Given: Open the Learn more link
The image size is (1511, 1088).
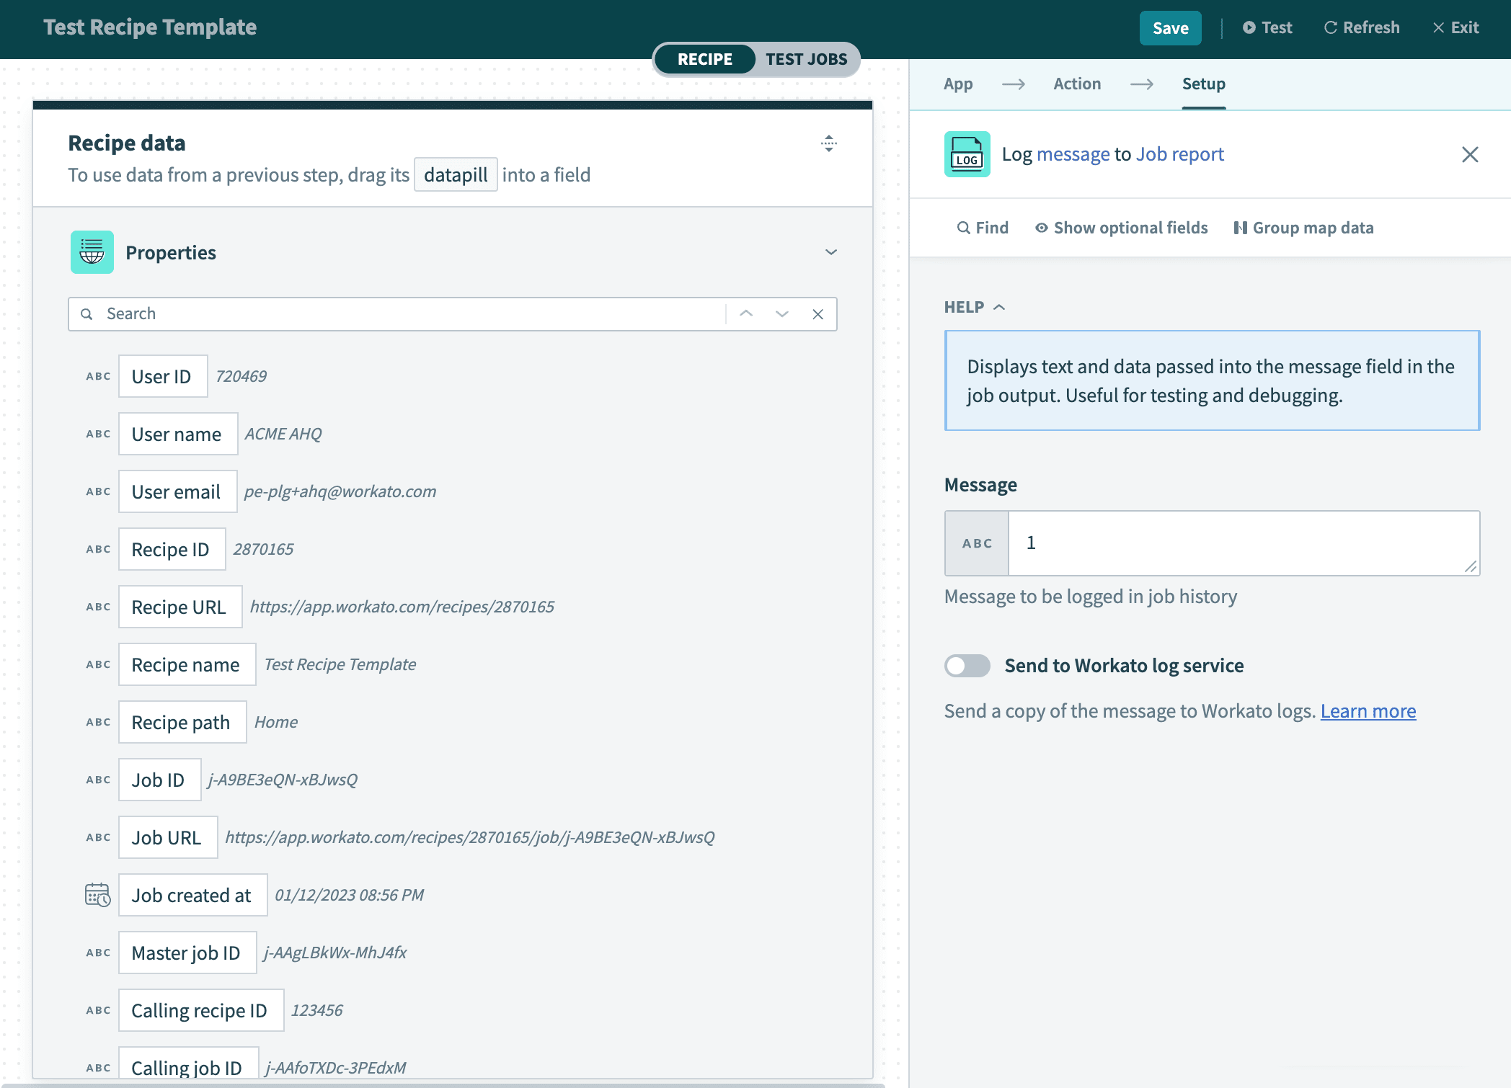Looking at the screenshot, I should 1368,711.
